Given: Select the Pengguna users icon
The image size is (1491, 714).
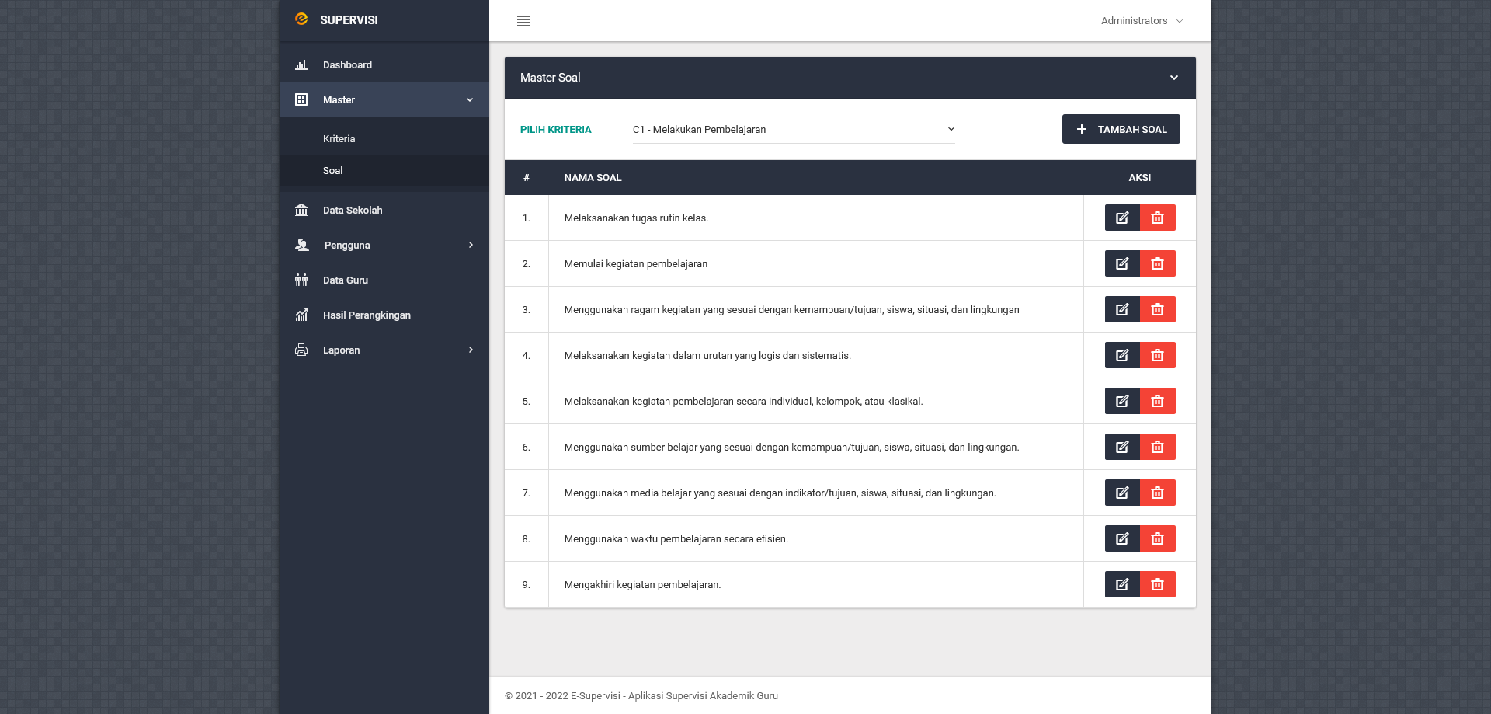Looking at the screenshot, I should pos(301,245).
